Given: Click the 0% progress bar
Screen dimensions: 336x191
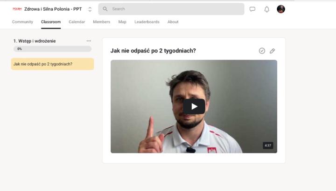Looking at the screenshot, I should point(52,49).
